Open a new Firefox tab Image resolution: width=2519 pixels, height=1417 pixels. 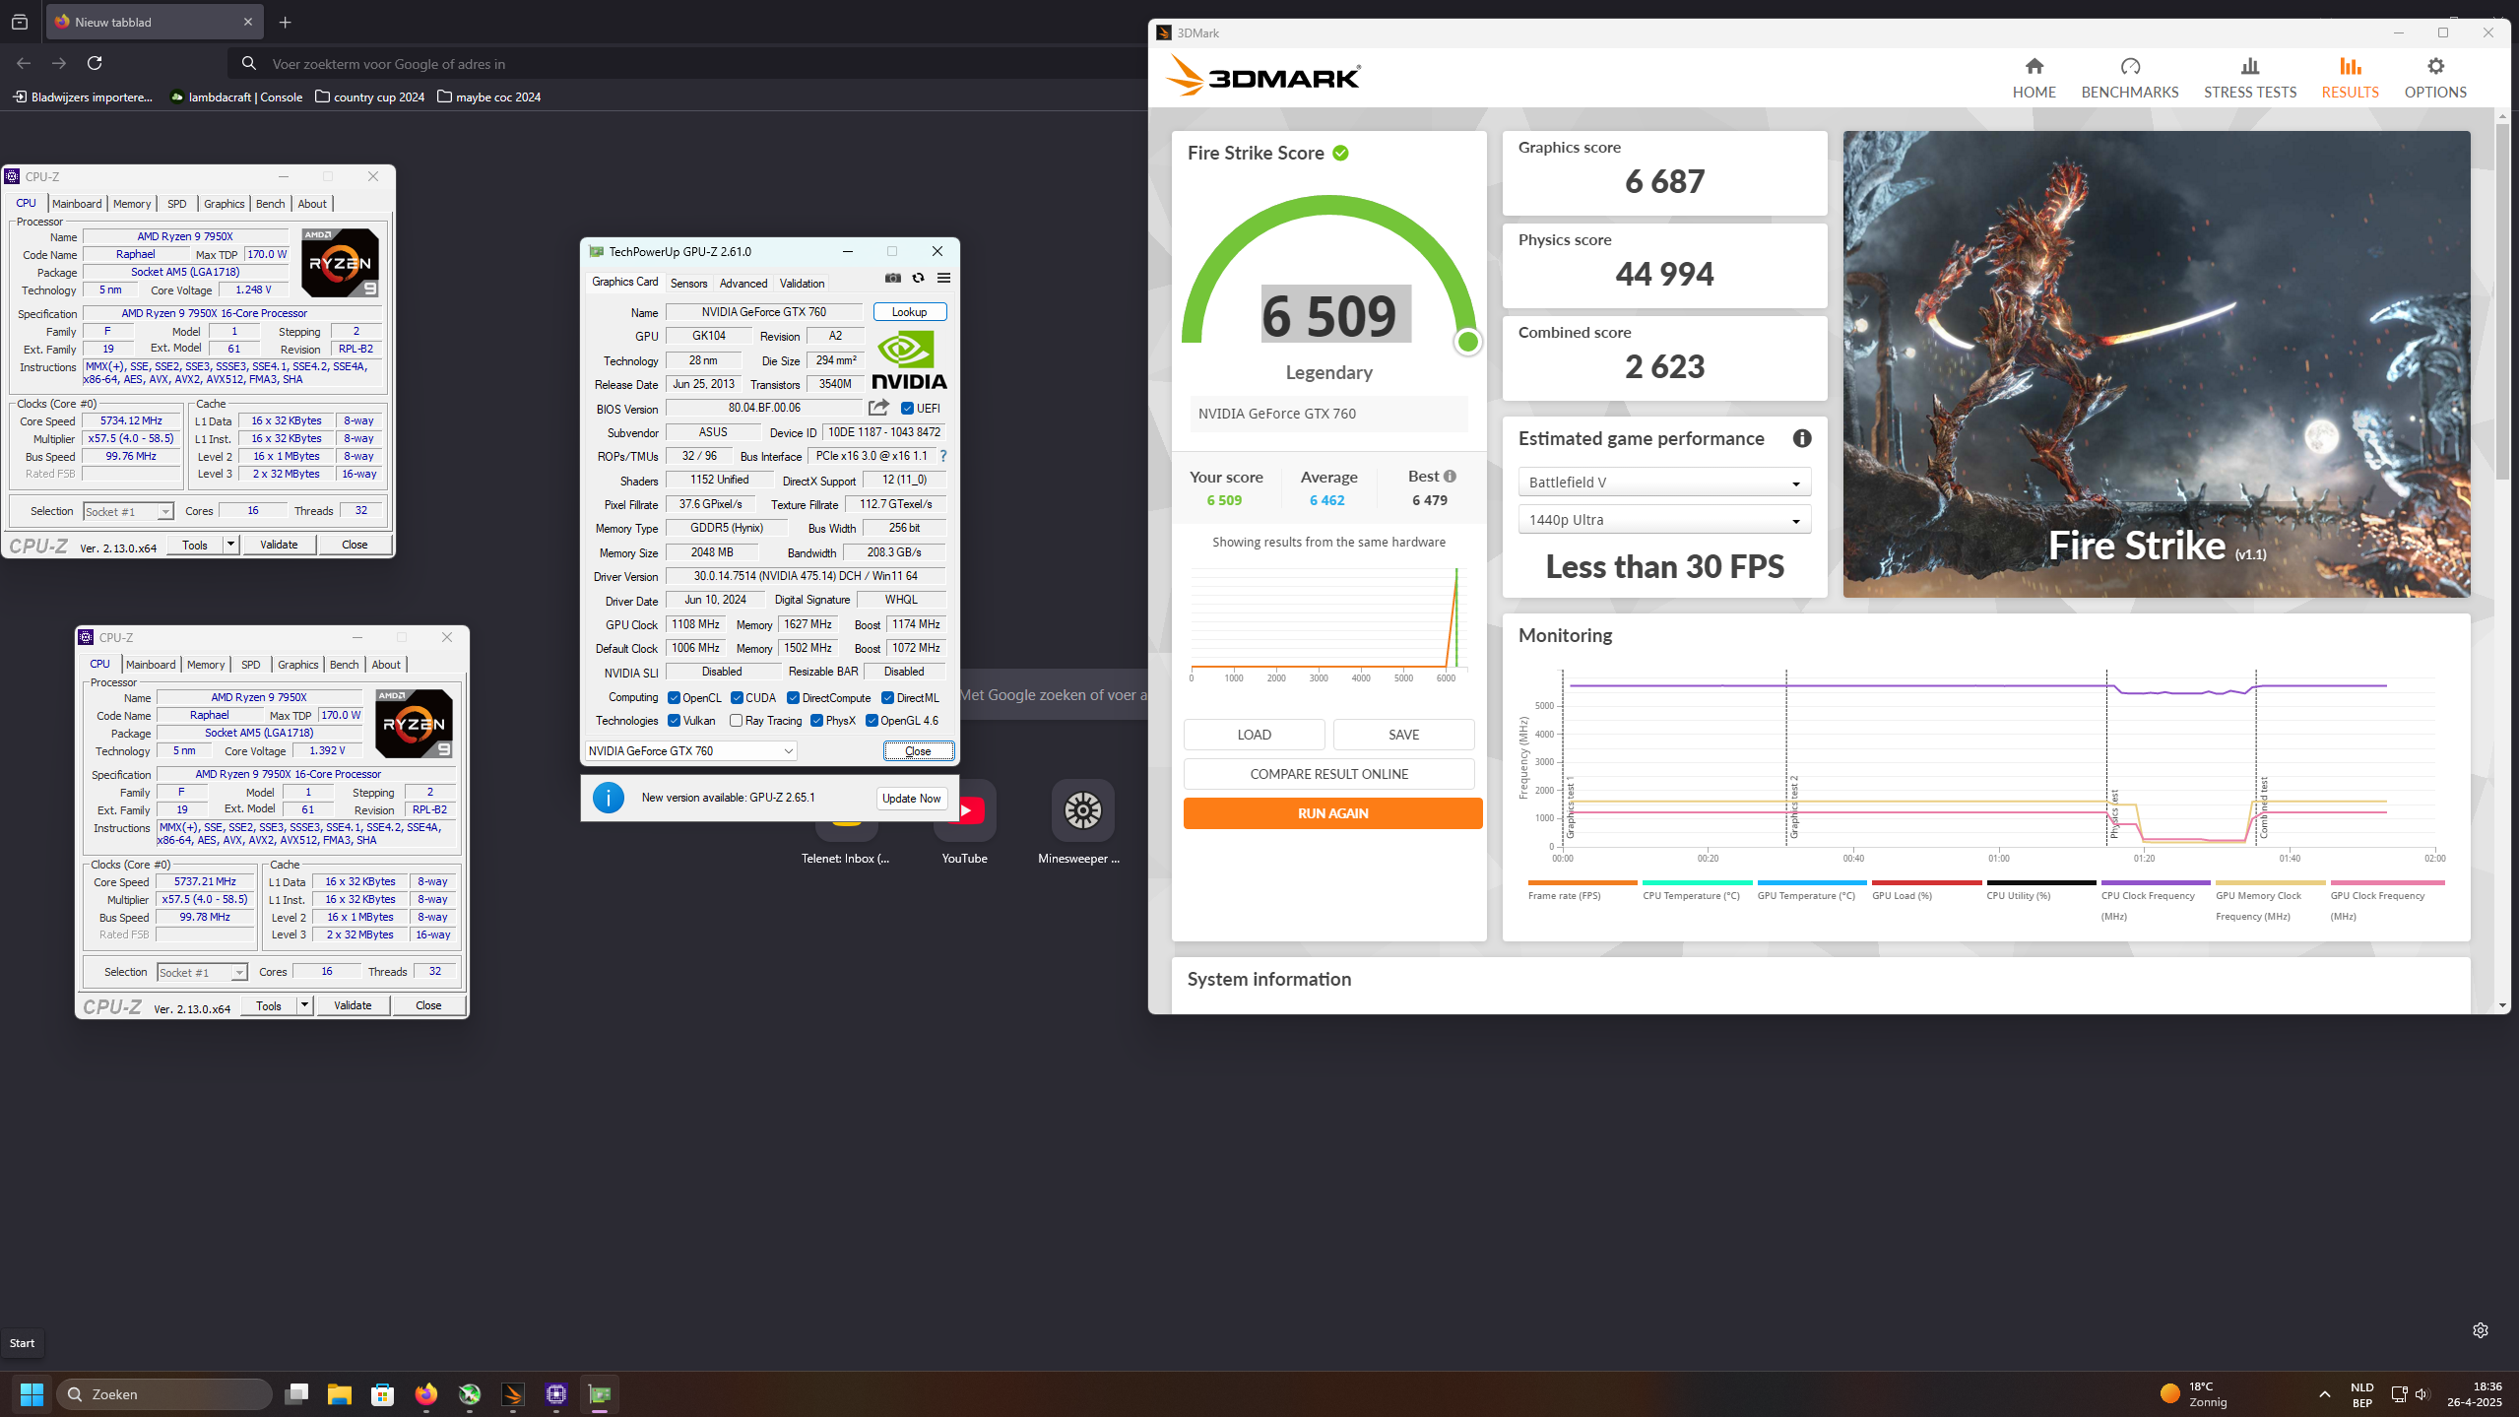[x=285, y=22]
